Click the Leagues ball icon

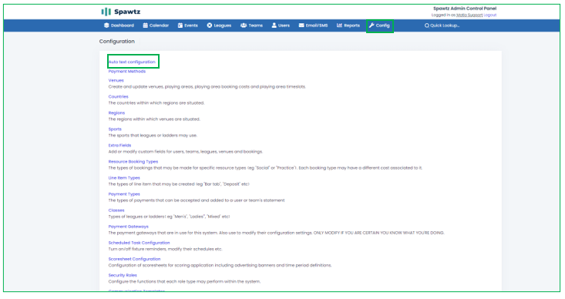point(210,25)
